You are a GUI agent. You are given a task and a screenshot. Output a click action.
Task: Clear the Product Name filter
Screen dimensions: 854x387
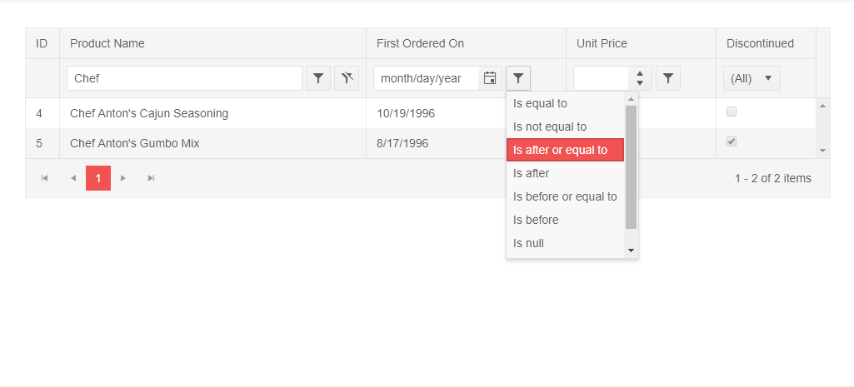347,78
